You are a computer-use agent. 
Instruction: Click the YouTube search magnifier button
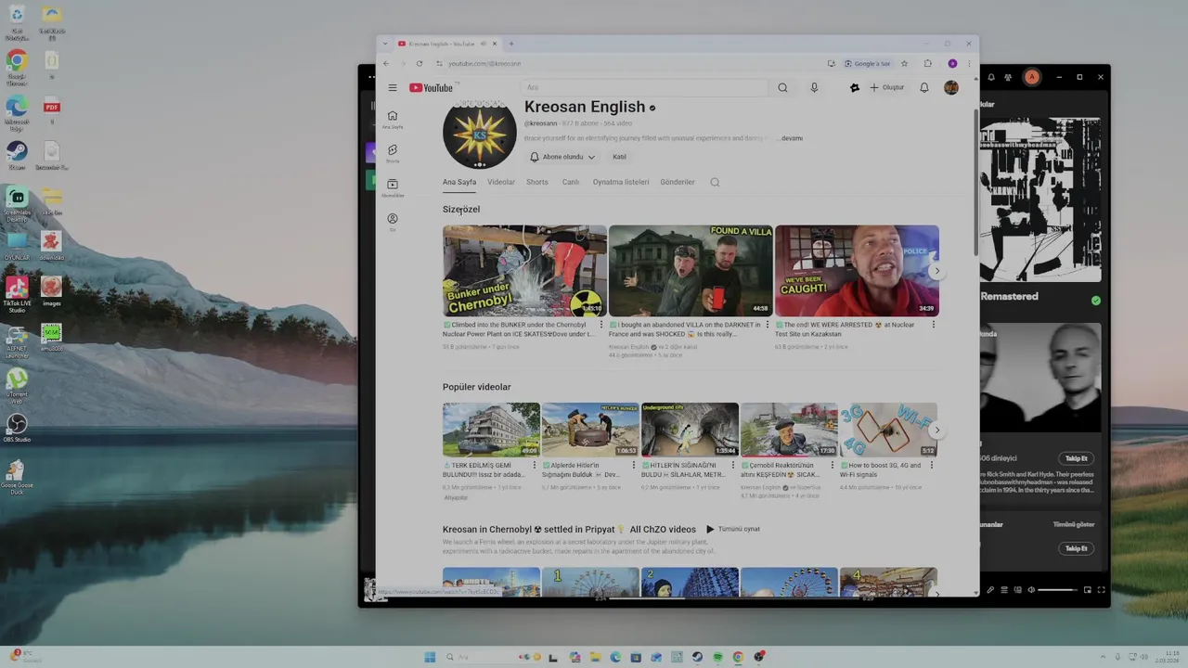pyautogui.click(x=782, y=88)
